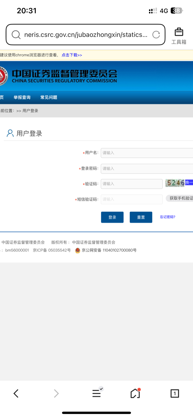Open the 工具箱 toolbox

(179, 36)
